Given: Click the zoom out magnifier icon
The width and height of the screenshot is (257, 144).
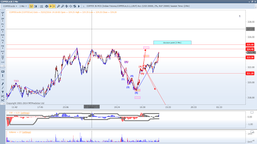Looking at the screenshot, I should (x=63, y=6).
